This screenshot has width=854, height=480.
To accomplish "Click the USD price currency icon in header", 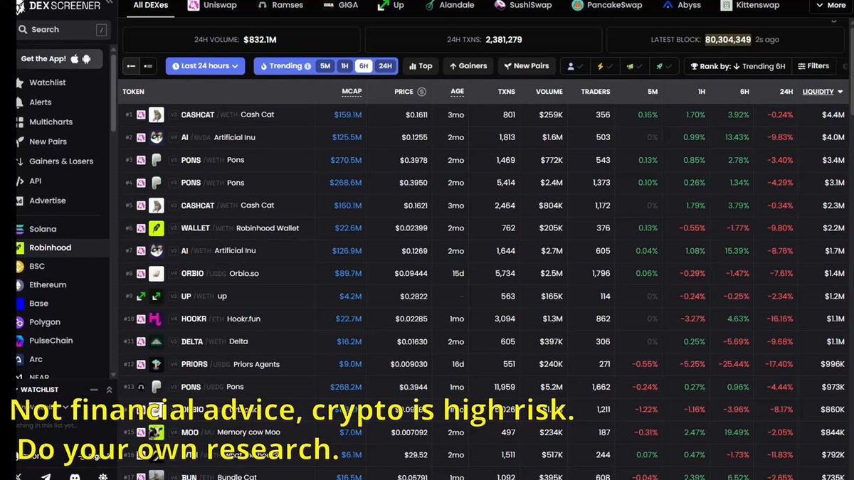I will coord(421,92).
